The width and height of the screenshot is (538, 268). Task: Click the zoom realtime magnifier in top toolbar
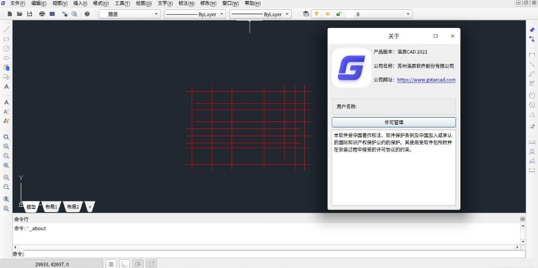tap(74, 14)
